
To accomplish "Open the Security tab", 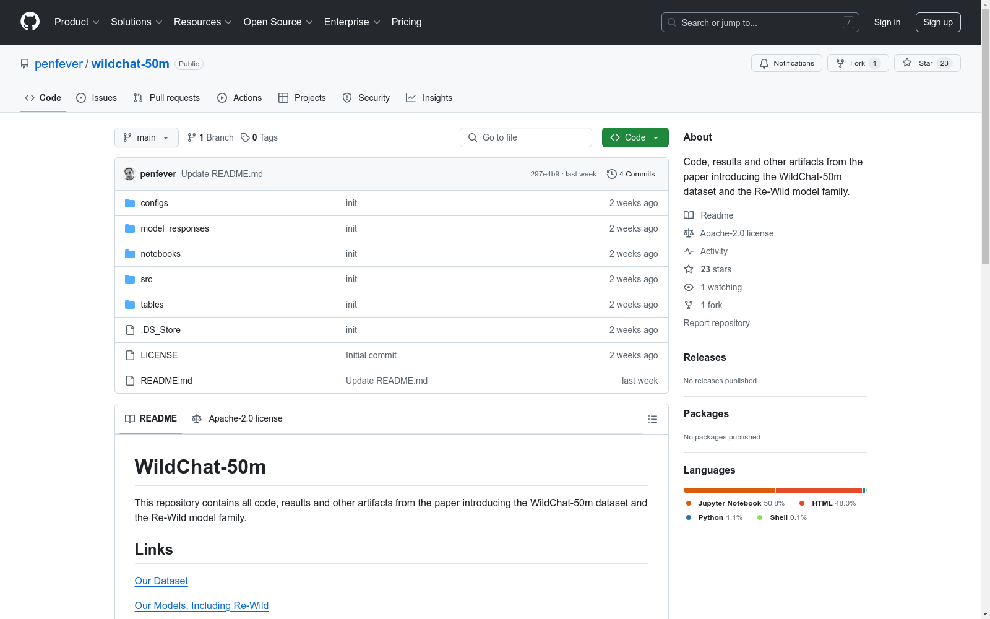I will pos(366,98).
